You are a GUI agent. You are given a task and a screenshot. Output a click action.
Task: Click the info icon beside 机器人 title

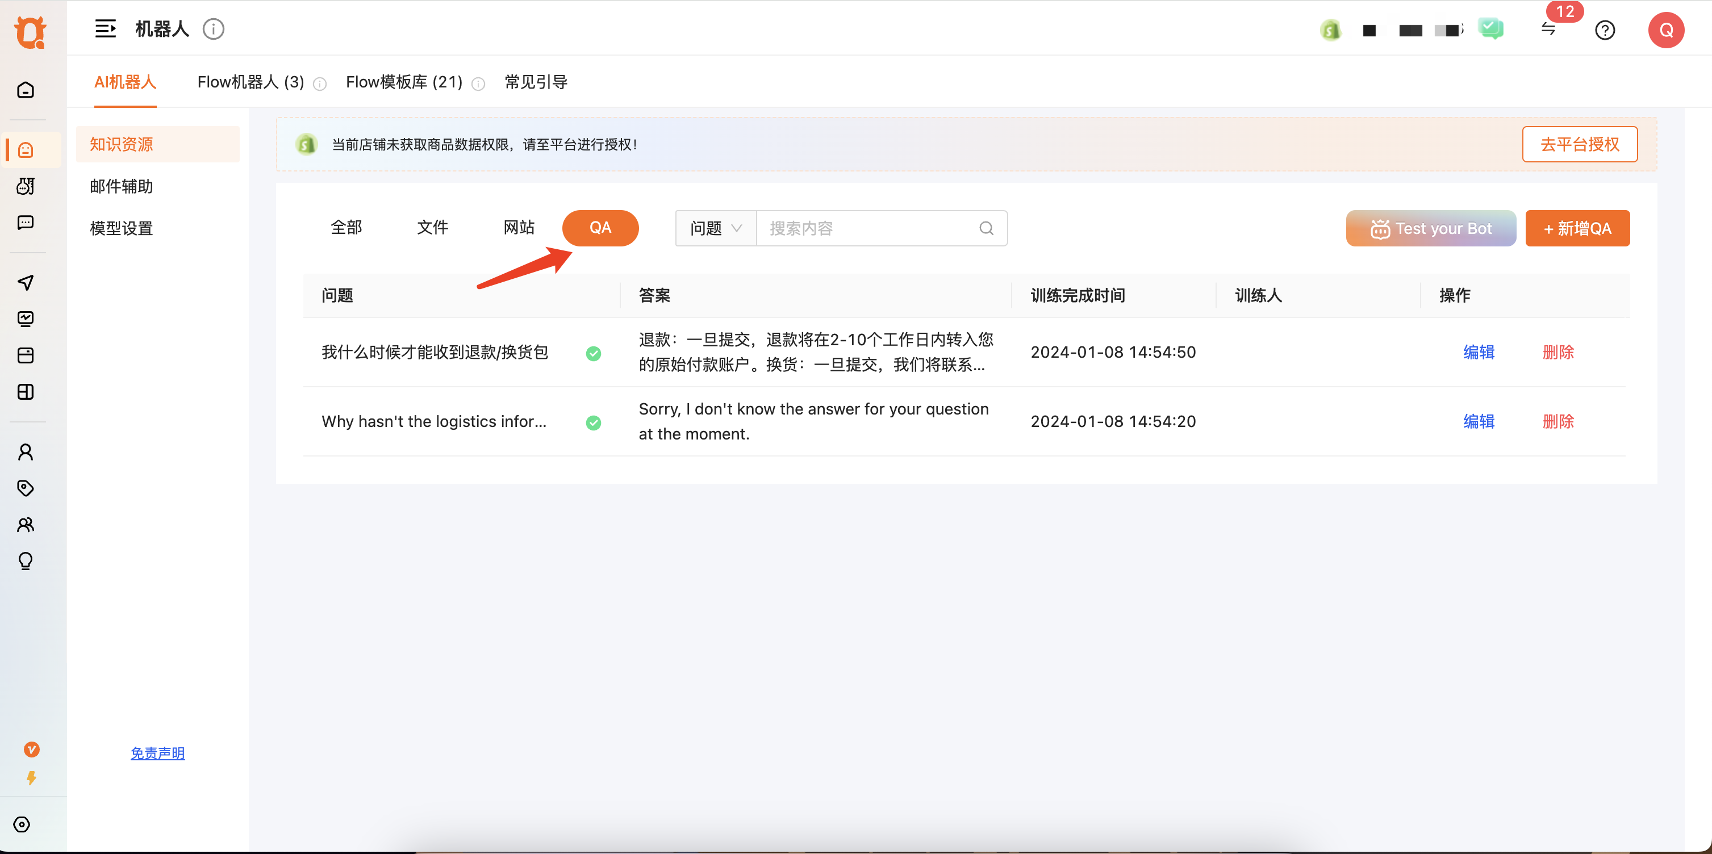(x=214, y=29)
